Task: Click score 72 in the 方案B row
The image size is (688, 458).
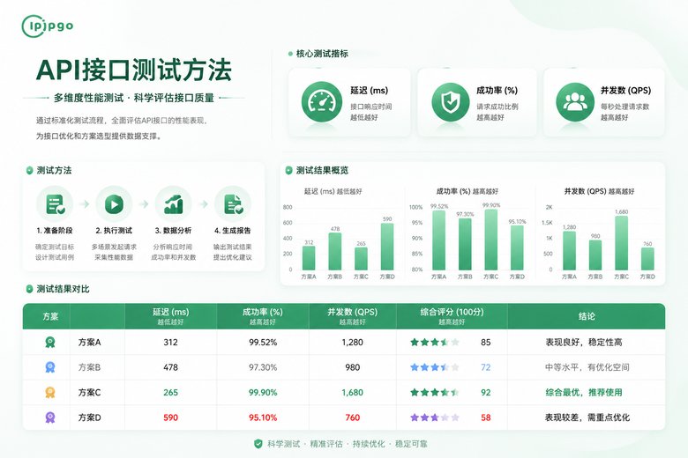Action: (x=486, y=367)
